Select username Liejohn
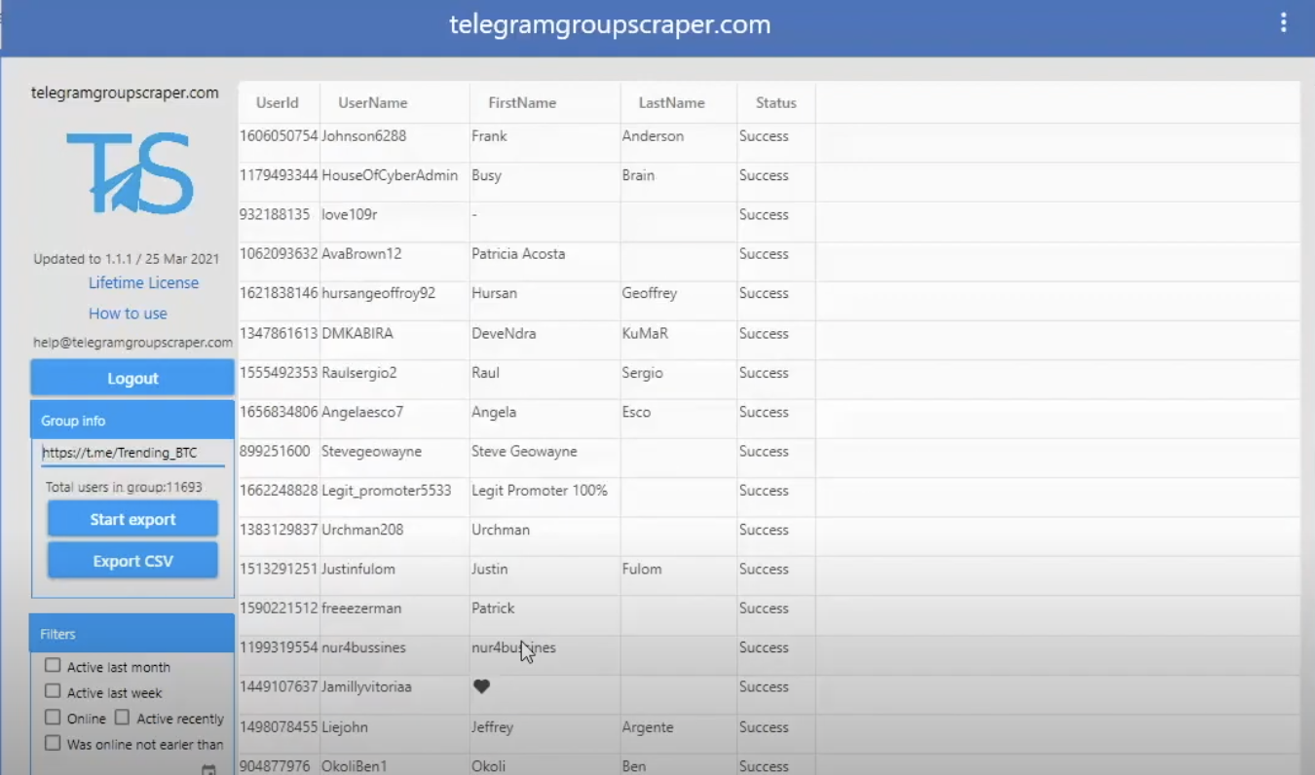The width and height of the screenshot is (1315, 775). pyautogui.click(x=345, y=727)
